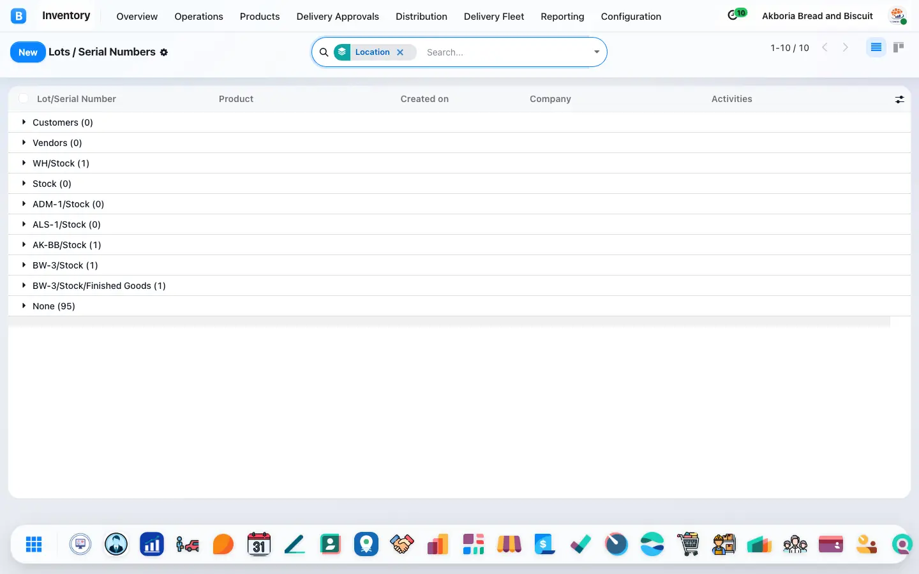
Task: Open the store awning app in the dock
Action: click(509, 544)
